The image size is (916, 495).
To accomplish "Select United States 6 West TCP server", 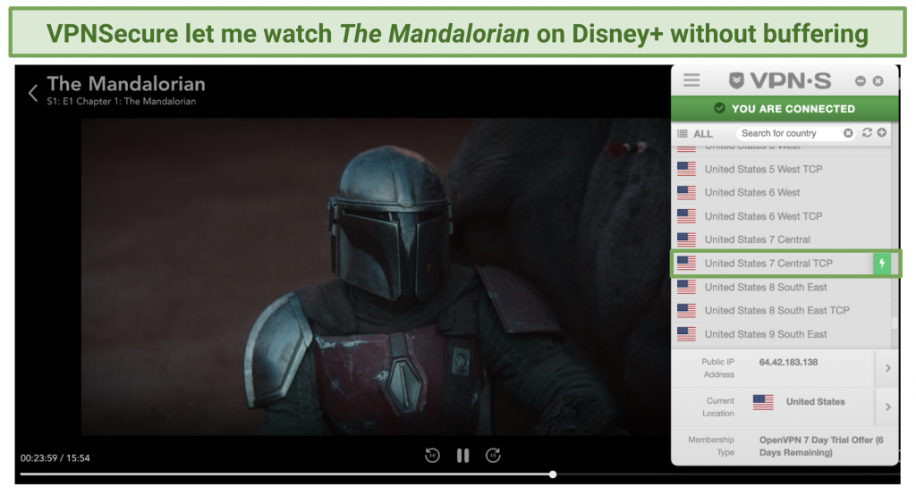I will pyautogui.click(x=782, y=216).
